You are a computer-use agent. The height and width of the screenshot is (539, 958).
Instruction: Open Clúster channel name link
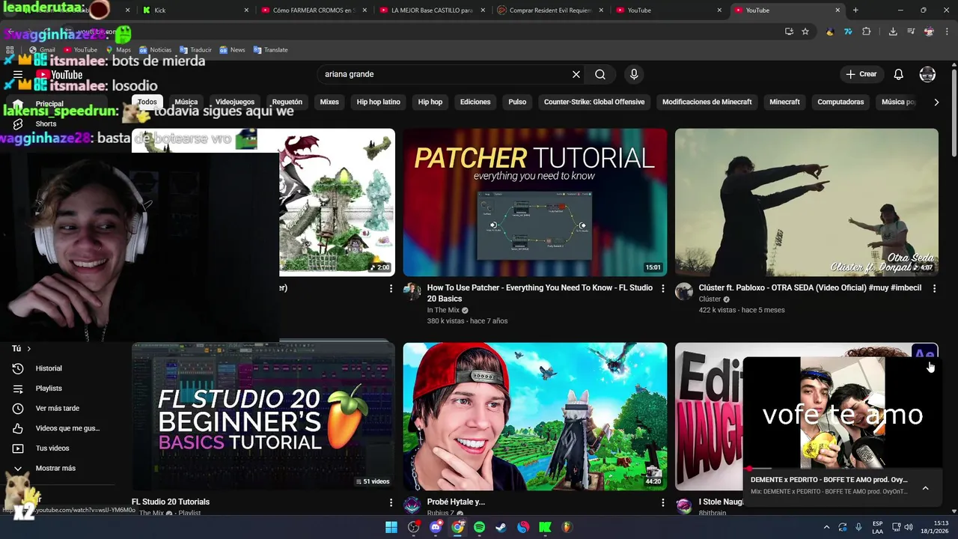point(710,299)
